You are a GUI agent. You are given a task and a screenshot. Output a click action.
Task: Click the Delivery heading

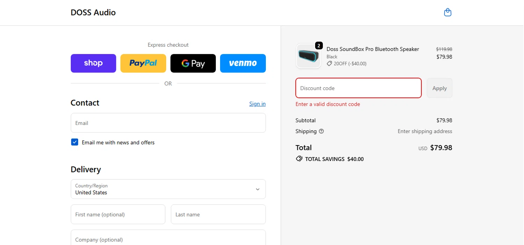click(86, 170)
